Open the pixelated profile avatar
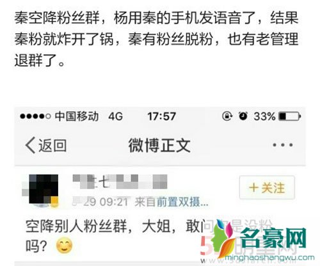This screenshot has width=320, height=266. pyautogui.click(x=44, y=189)
